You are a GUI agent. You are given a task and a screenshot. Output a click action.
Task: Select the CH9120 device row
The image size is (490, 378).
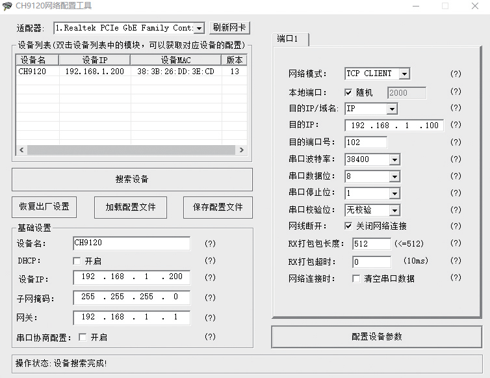pos(131,72)
